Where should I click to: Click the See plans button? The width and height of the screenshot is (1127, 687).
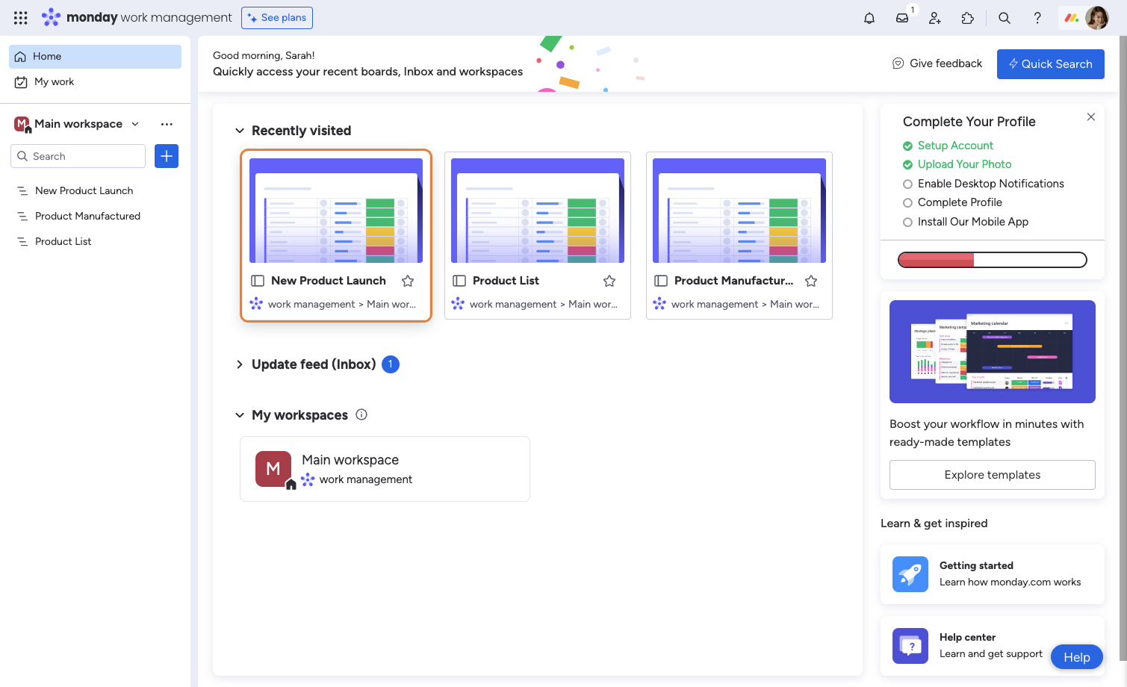[277, 18]
